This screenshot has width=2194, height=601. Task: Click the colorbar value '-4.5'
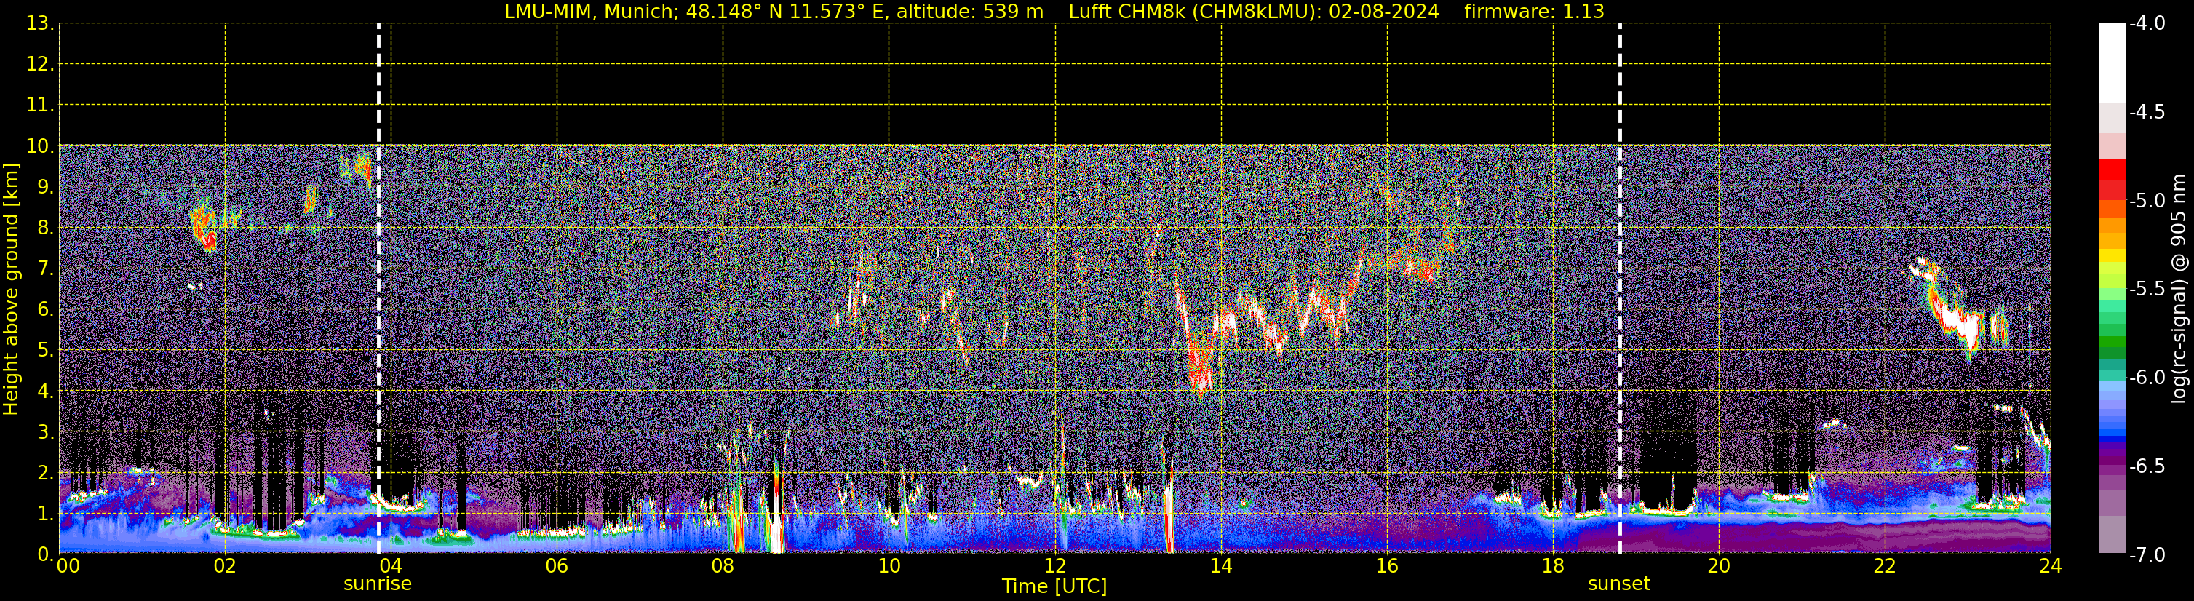(x=2146, y=112)
